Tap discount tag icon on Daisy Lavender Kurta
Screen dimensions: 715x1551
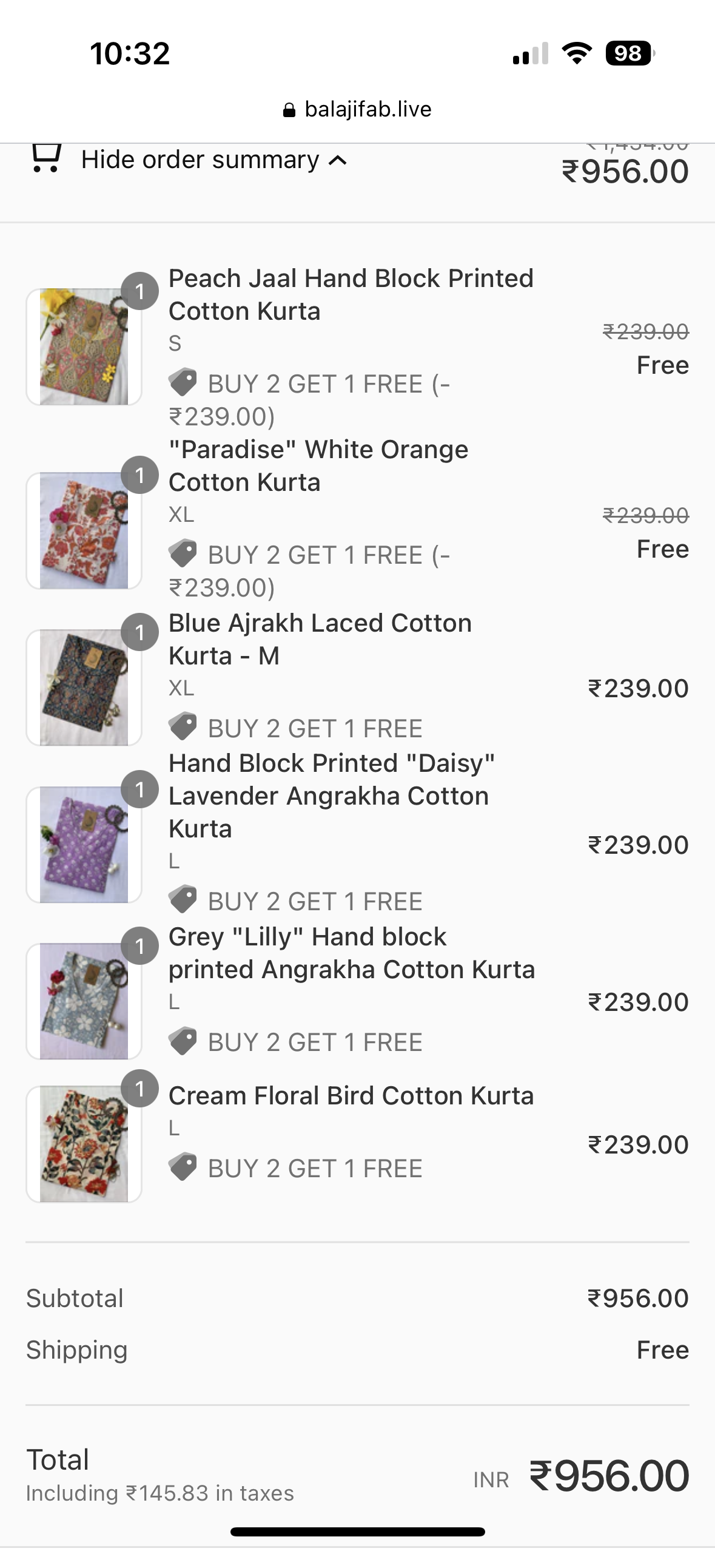[x=183, y=900]
